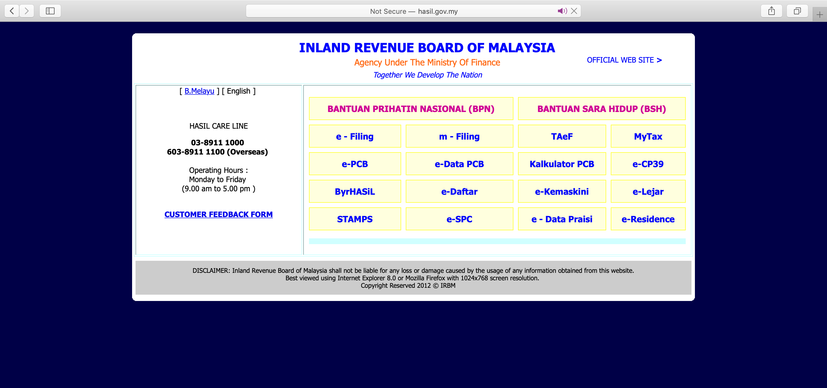827x388 pixels.
Task: Open a new tab with plus
Action: coord(820,14)
